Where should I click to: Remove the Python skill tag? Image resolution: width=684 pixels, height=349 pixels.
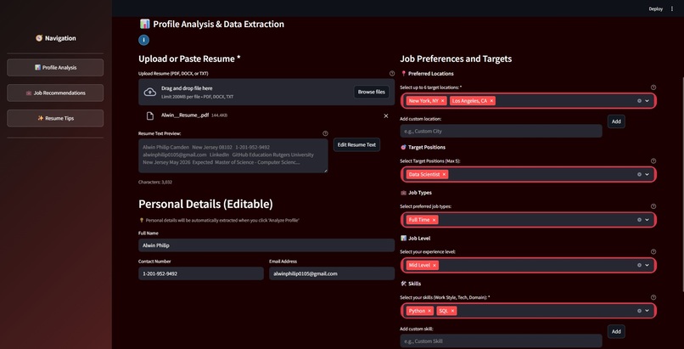tap(429, 311)
